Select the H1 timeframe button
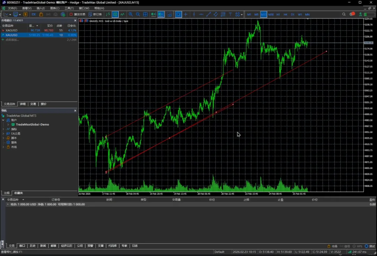Viewport: 377px width, 256px height. point(278,14)
